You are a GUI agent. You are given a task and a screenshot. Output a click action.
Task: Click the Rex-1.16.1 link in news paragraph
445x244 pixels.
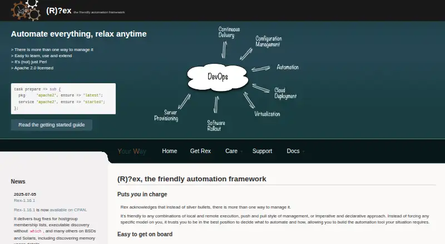click(24, 210)
